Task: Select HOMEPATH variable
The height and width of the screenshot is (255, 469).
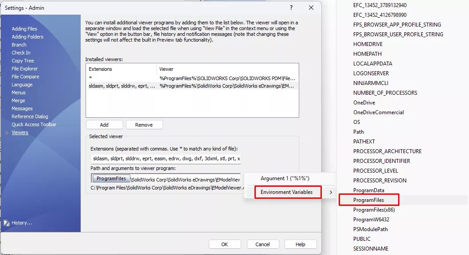Action: click(367, 54)
